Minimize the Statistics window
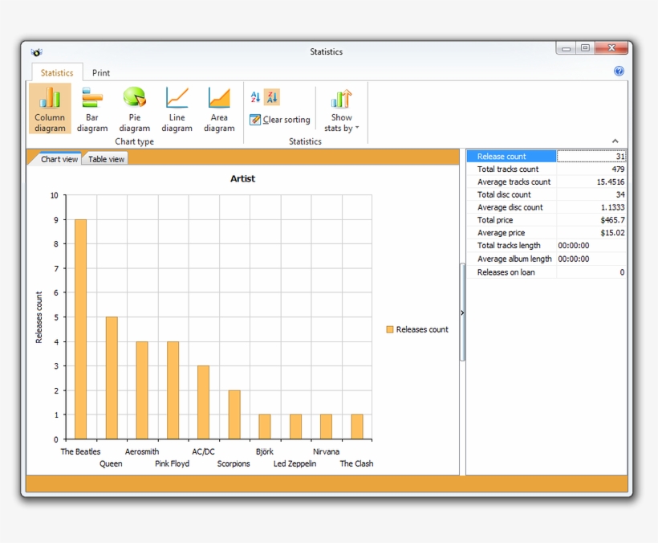The image size is (658, 543). (x=566, y=48)
